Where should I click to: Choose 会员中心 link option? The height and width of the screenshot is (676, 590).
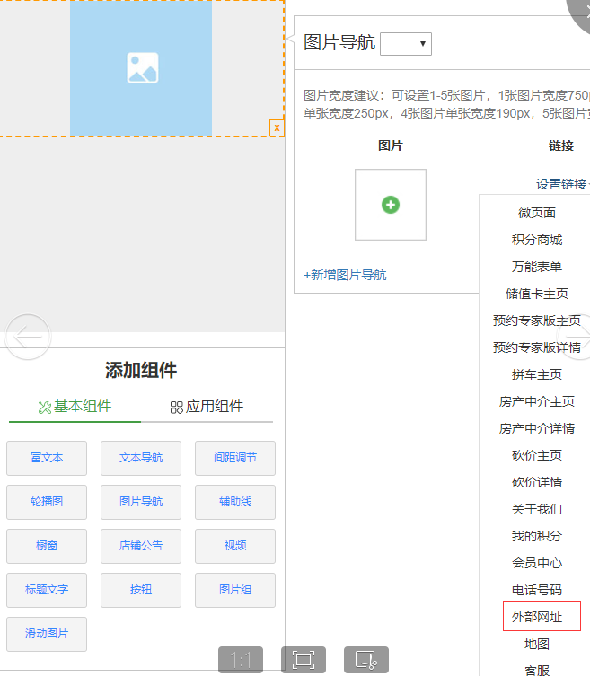point(537,563)
